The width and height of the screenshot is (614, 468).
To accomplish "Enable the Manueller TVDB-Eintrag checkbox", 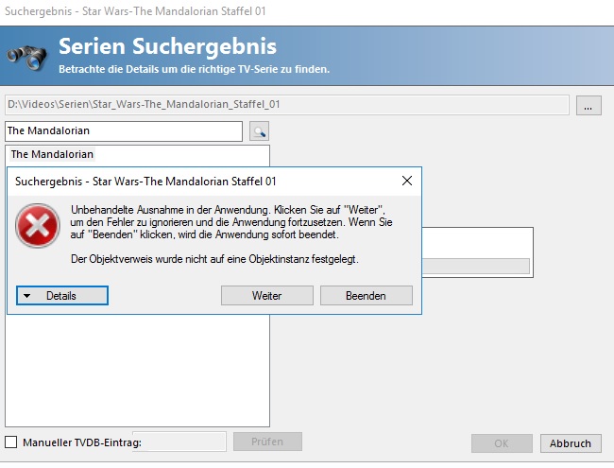I will 11,442.
